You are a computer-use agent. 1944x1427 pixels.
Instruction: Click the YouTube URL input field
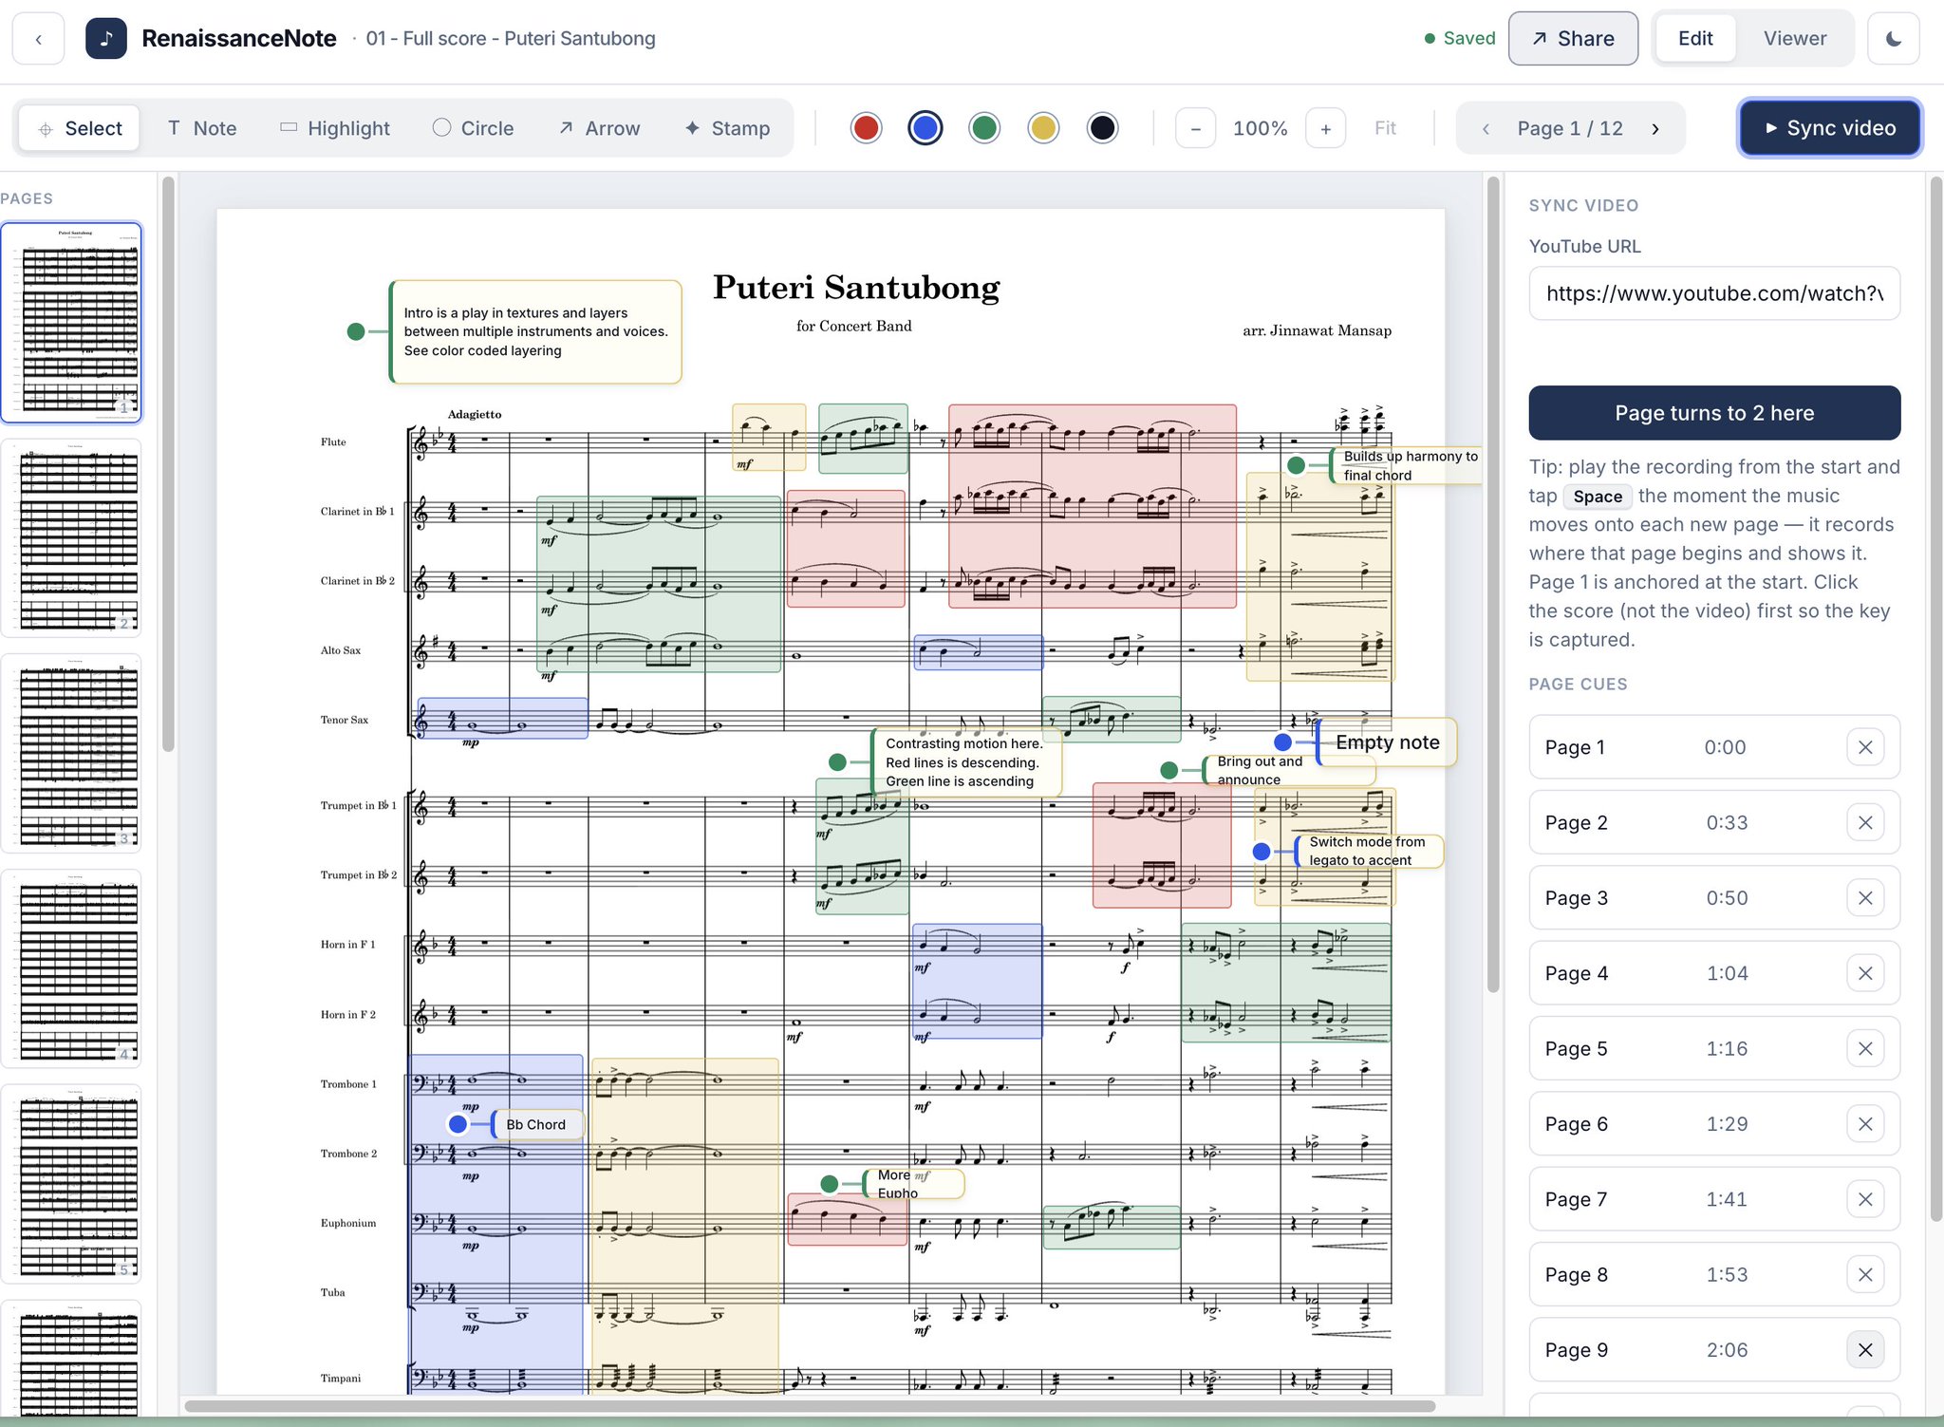[1714, 293]
